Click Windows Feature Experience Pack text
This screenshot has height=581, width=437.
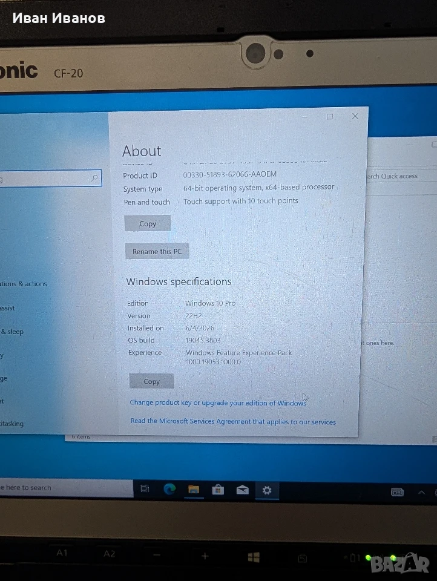pyautogui.click(x=238, y=353)
